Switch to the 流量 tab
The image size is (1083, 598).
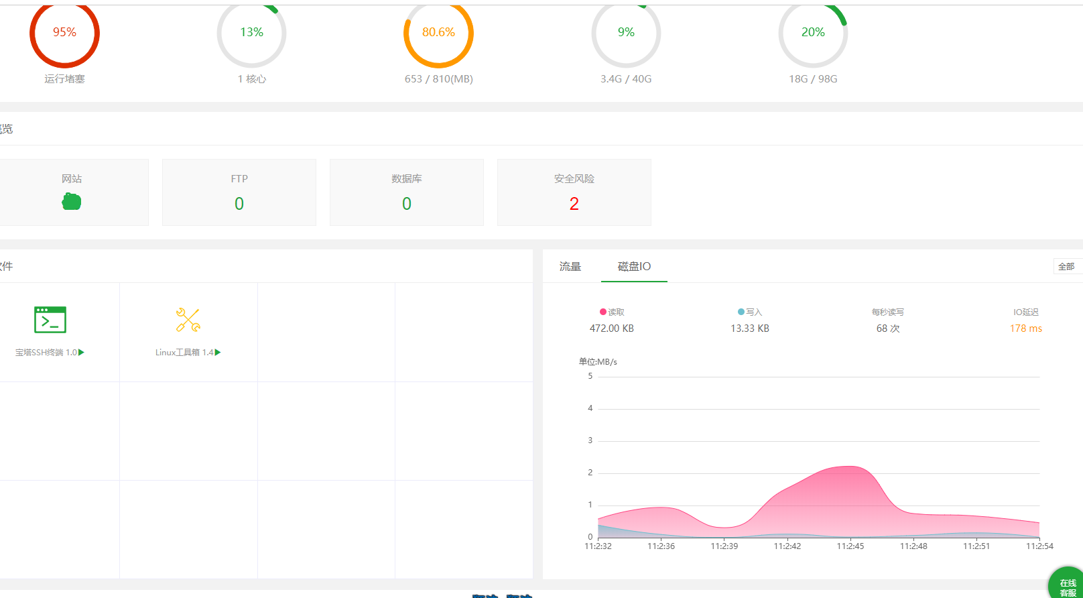pos(570,267)
